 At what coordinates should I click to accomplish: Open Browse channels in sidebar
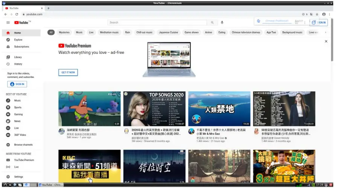[23, 145]
